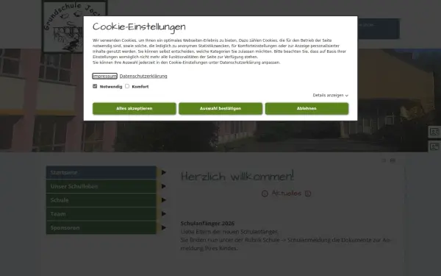Screen dimensions: 441x276
Task: Open the Datenschutzerklärung link
Action: pos(143,76)
